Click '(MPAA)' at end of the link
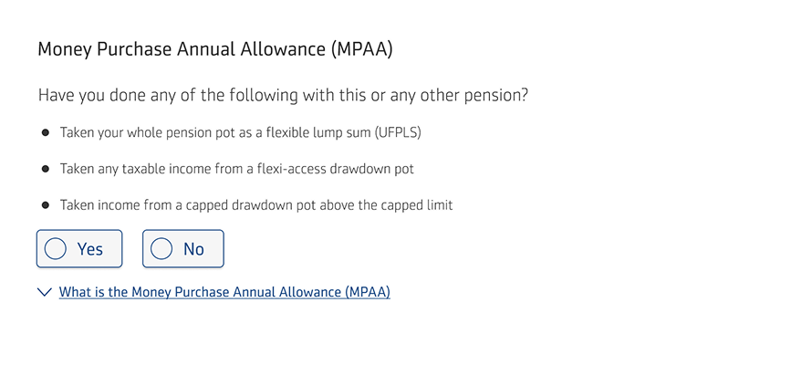 coord(367,293)
